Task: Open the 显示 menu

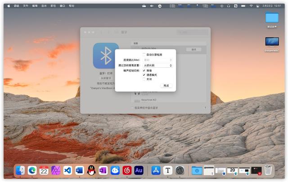Action: [44, 6]
